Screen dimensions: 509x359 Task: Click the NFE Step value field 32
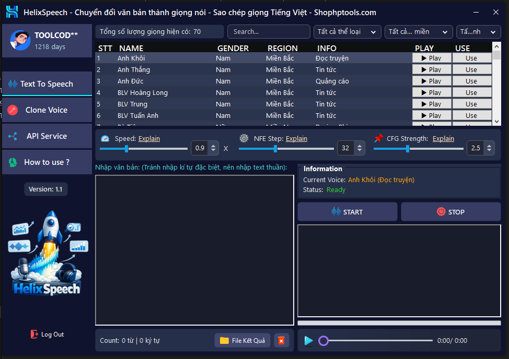click(x=346, y=148)
